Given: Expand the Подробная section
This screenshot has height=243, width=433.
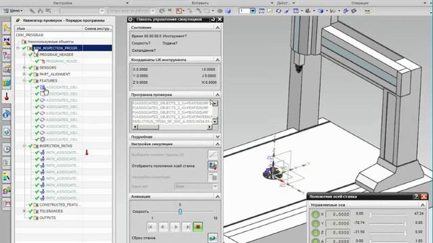Looking at the screenshot, I should click(217, 136).
